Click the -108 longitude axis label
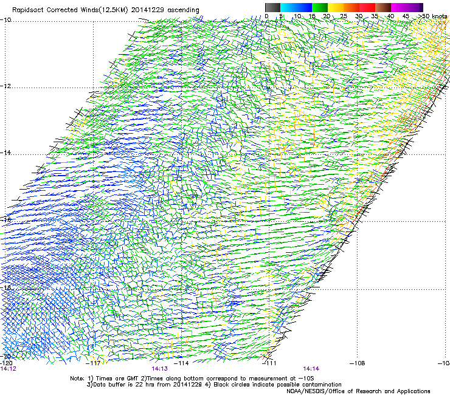The image size is (450, 395). [x=358, y=363]
